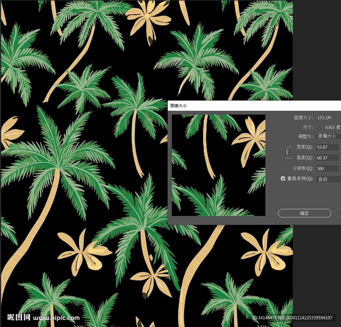The image size is (341, 327).
Task: Click the partially visible button beside 确定
Action: 338,213
